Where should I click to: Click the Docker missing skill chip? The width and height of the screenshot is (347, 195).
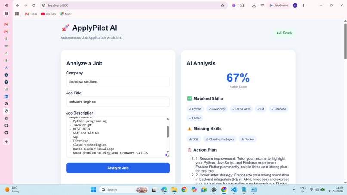point(248,139)
